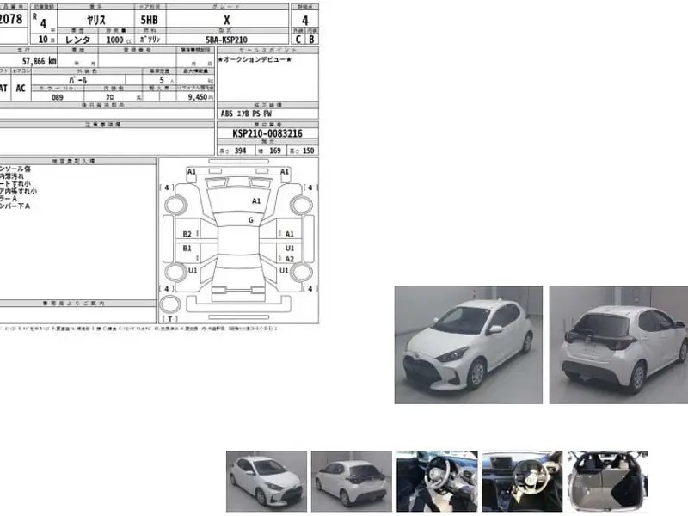This screenshot has width=688, height=516.
Task: Click the car damage diagram on auction sheet
Action: [238, 241]
